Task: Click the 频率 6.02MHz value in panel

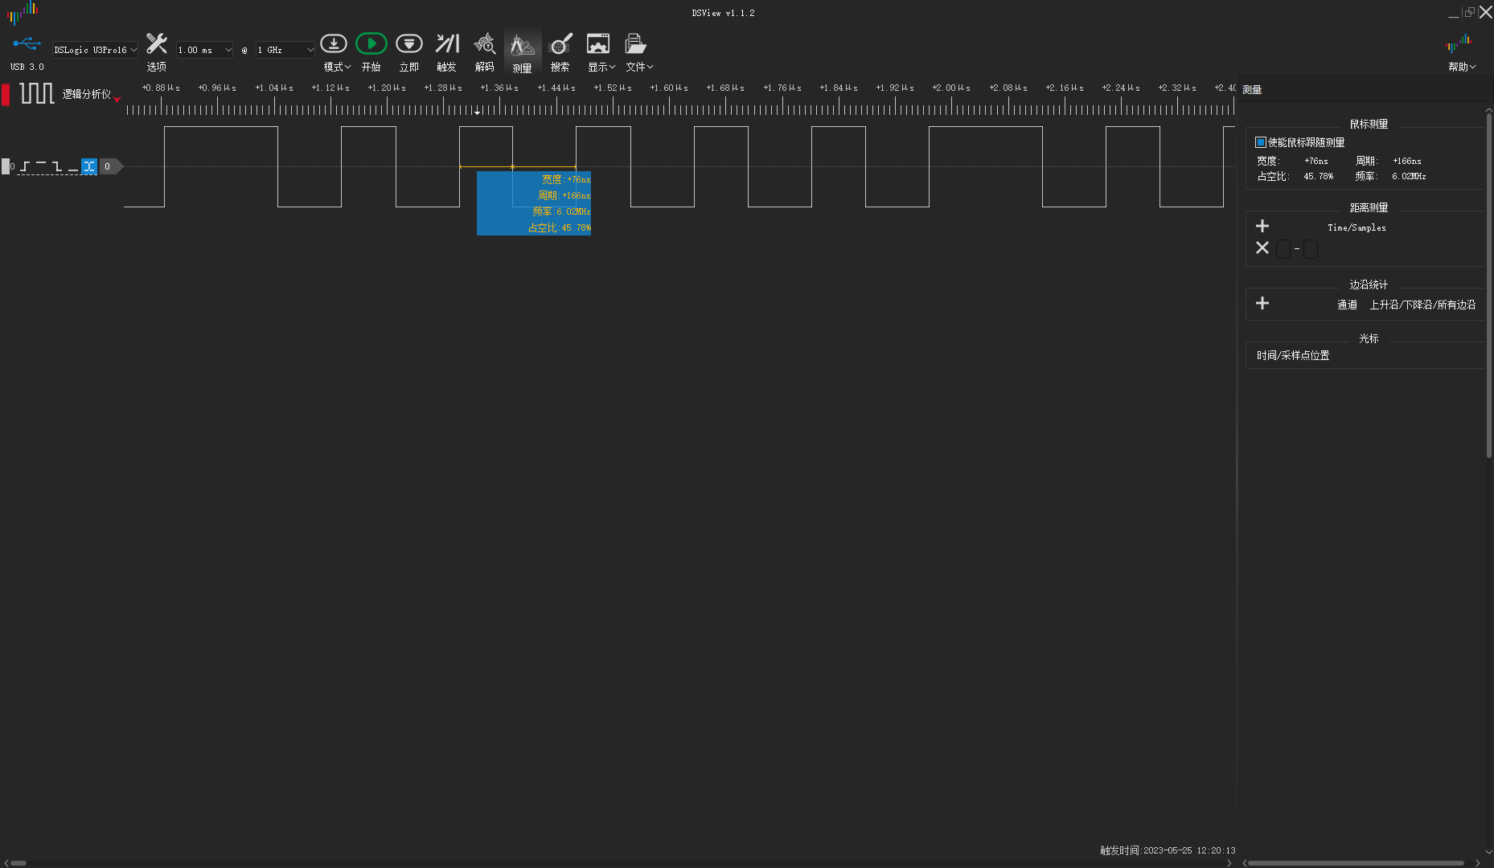Action: click(x=1409, y=177)
